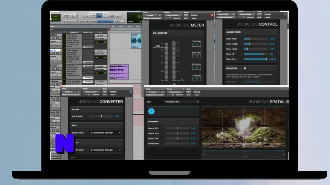Adjust the Envelopment slider

(178, 144)
